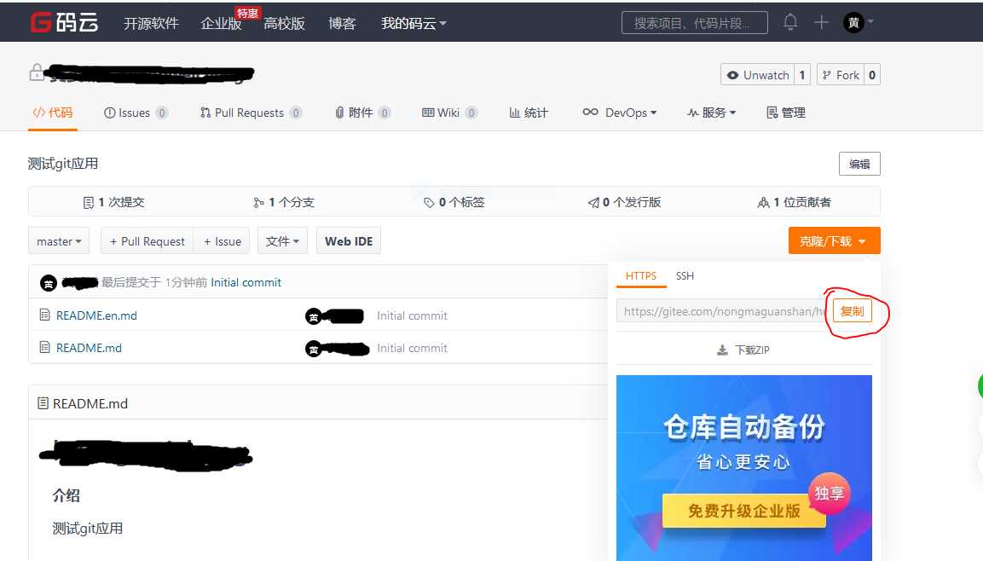The height and width of the screenshot is (561, 983).
Task: Click the lock icon beside repository name
Action: click(37, 72)
